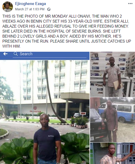Screen dimensions: 135x164
Task: Open the three-dot post options menu
Action: (130, 4)
